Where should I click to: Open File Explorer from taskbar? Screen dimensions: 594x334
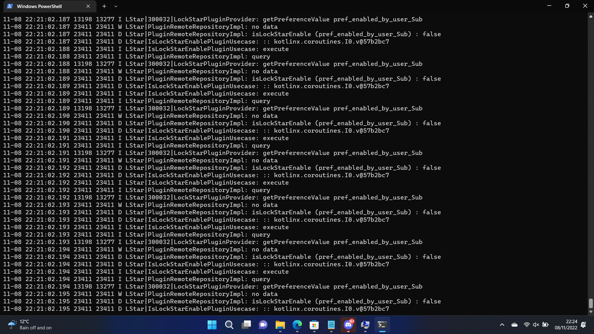[x=280, y=325]
